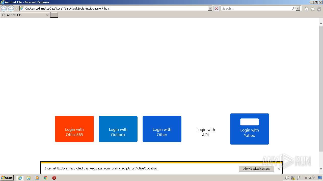Click Login with Other button
The width and height of the screenshot is (323, 181).
tap(162, 129)
